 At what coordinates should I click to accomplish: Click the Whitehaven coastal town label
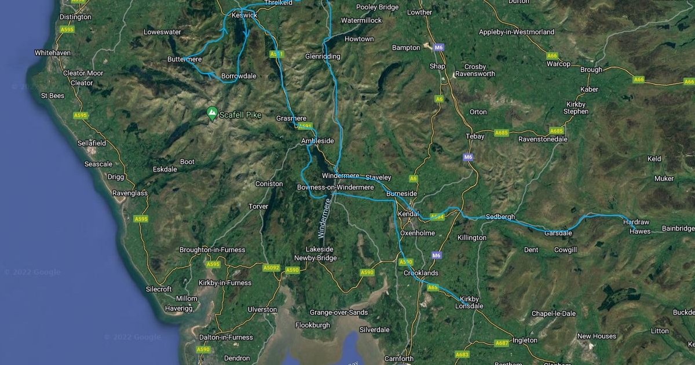coord(53,53)
